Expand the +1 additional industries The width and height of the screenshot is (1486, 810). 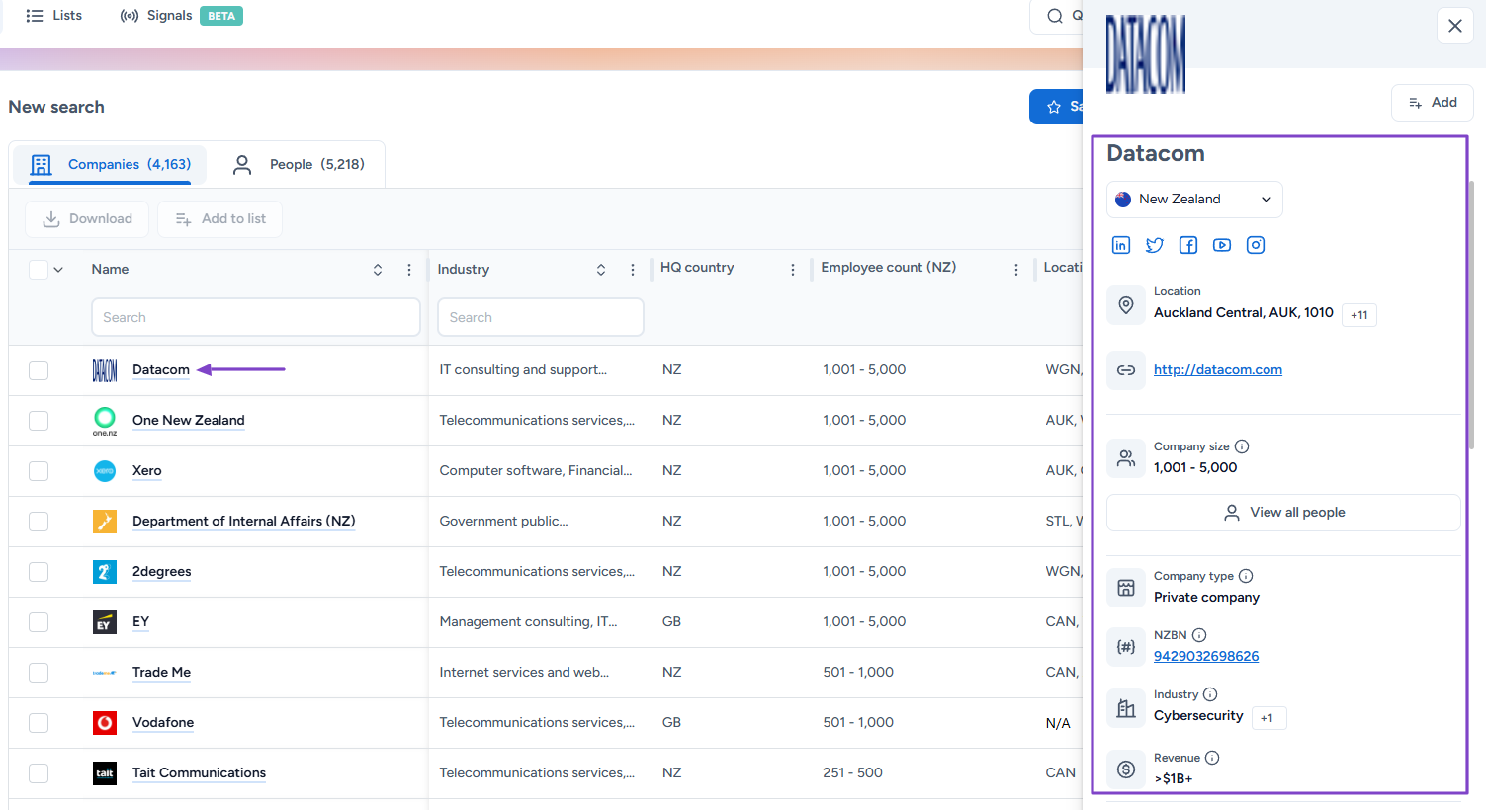point(1268,718)
